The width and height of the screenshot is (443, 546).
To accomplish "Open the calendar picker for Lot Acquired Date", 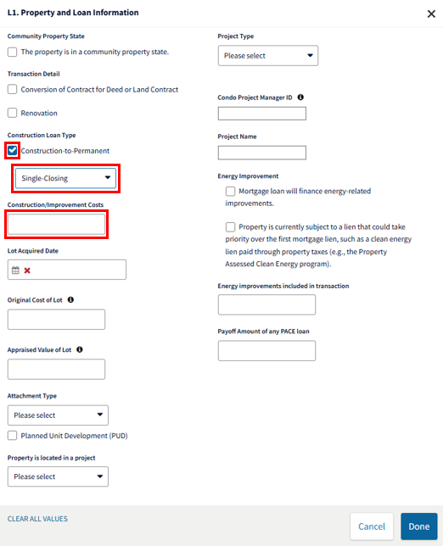I will (15, 270).
